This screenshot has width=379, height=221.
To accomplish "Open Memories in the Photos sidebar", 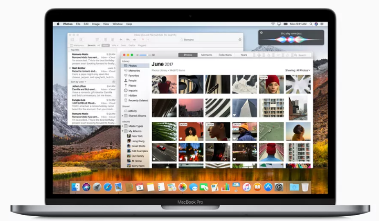I will 133,70.
